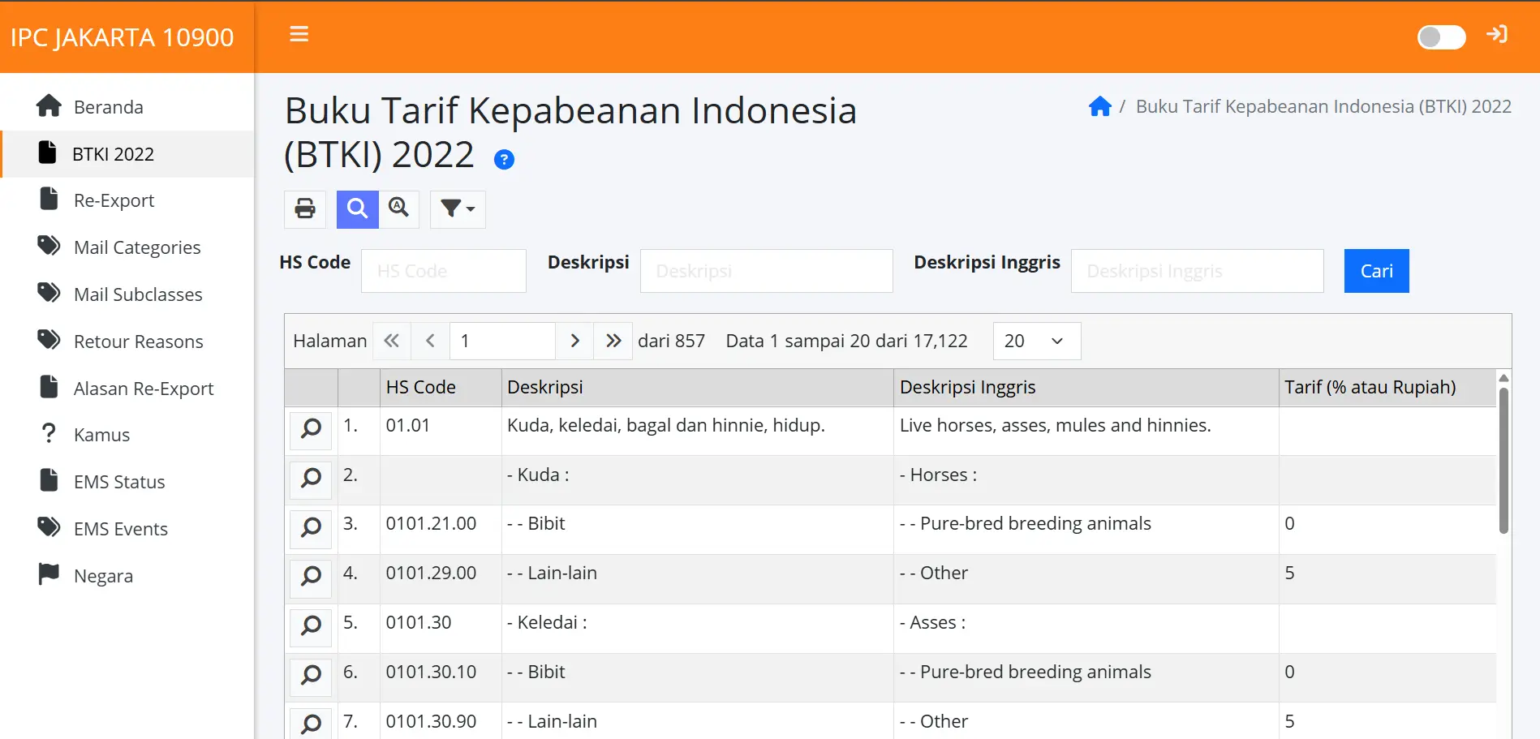Screen dimensions: 1540x739
Task: Open Alasan Re-Export page
Action: (127, 389)
